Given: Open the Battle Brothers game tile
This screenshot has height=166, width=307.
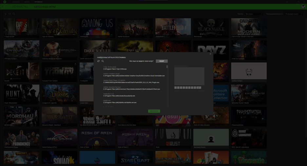Looking at the screenshot, I should pyautogui.click(x=135, y=28).
